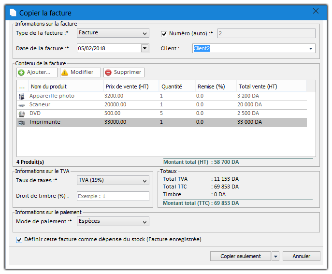
Task: Click the green plus Ajouter icon
Action: pyautogui.click(x=21, y=72)
